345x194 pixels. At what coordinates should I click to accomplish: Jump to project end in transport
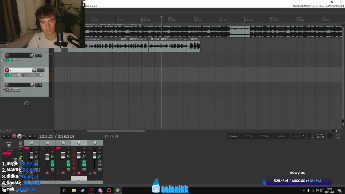tap(8, 136)
